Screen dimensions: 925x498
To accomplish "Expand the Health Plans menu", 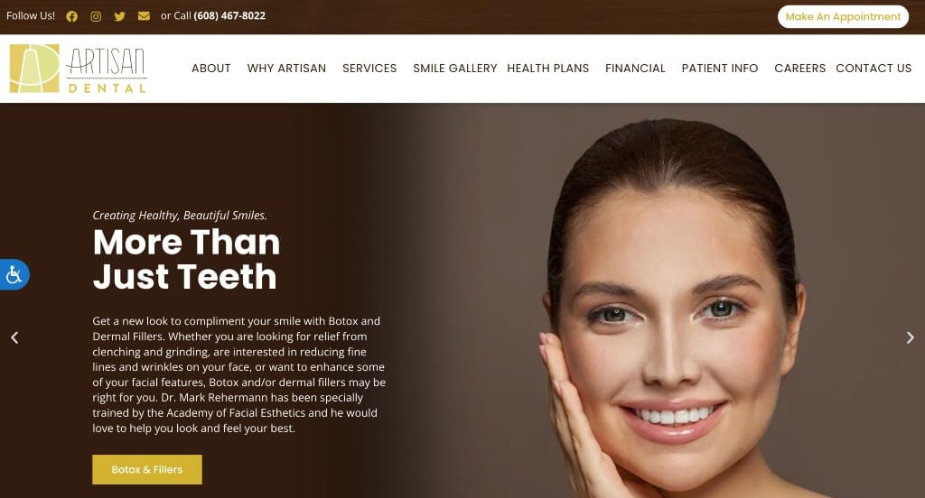I will point(548,69).
